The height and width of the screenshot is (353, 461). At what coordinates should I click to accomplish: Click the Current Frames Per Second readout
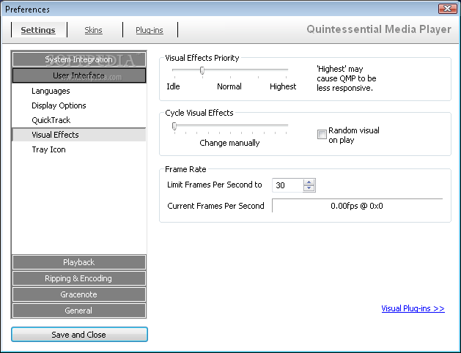click(357, 206)
